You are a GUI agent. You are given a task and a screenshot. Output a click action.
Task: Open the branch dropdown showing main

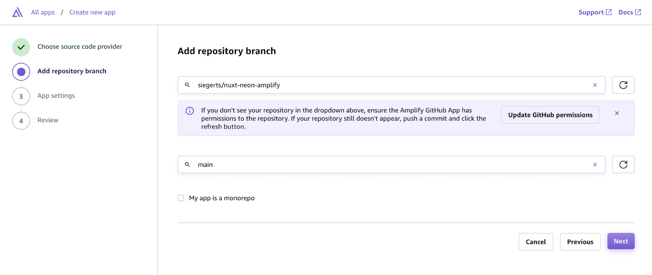point(367,164)
